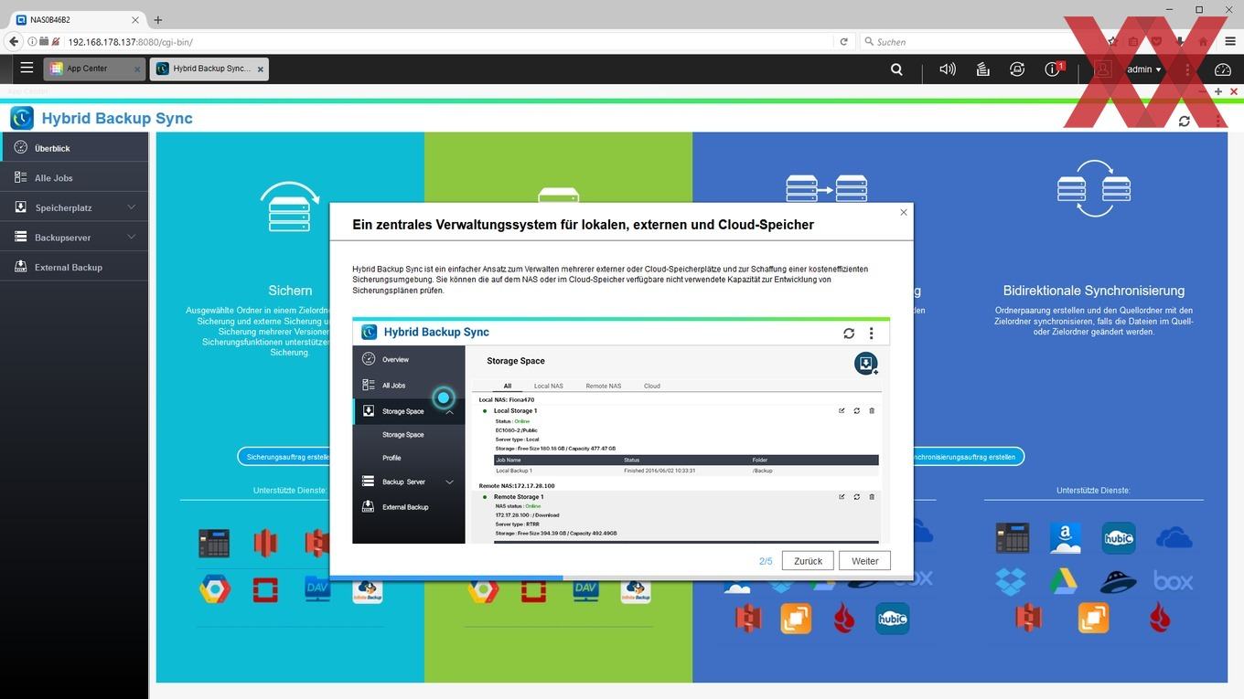The height and width of the screenshot is (699, 1244).
Task: Click the 2/5 page indicator
Action: click(766, 561)
